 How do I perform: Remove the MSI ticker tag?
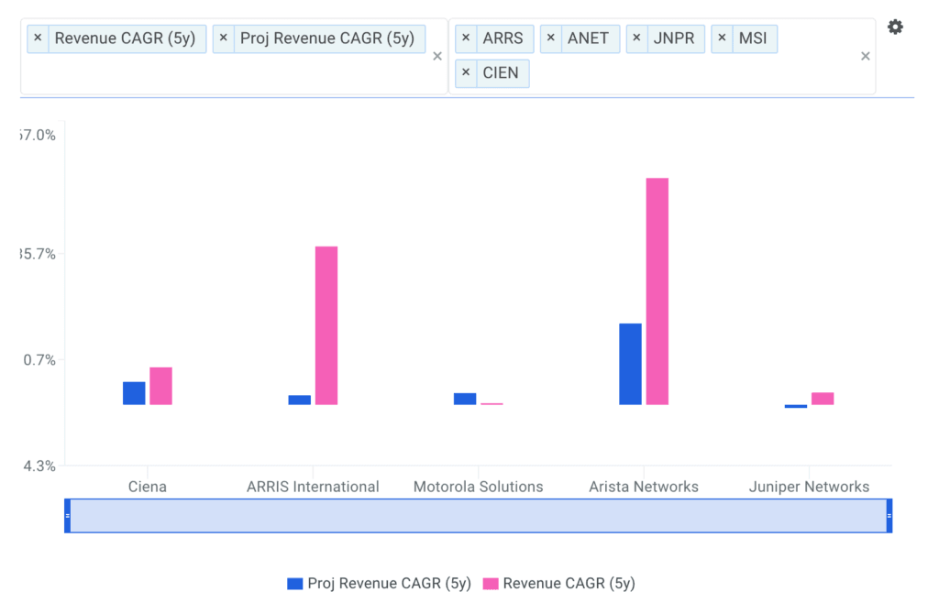(723, 38)
